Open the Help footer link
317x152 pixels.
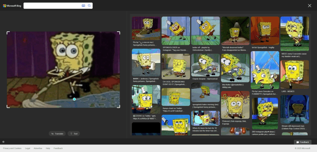48,148
